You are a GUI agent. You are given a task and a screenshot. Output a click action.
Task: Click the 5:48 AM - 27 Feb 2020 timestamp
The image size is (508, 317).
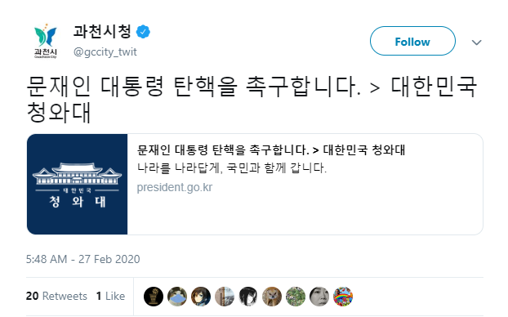point(83,259)
